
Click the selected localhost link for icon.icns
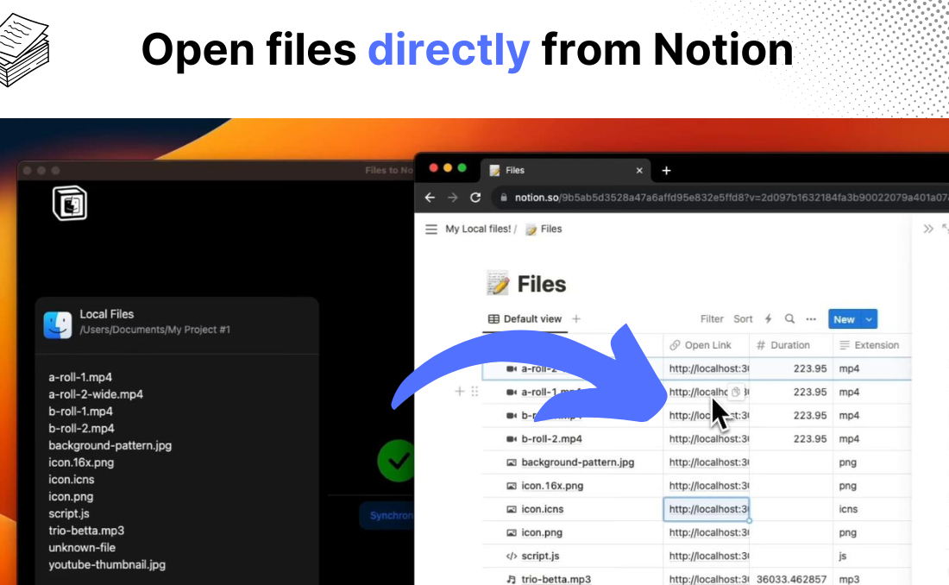pos(707,509)
